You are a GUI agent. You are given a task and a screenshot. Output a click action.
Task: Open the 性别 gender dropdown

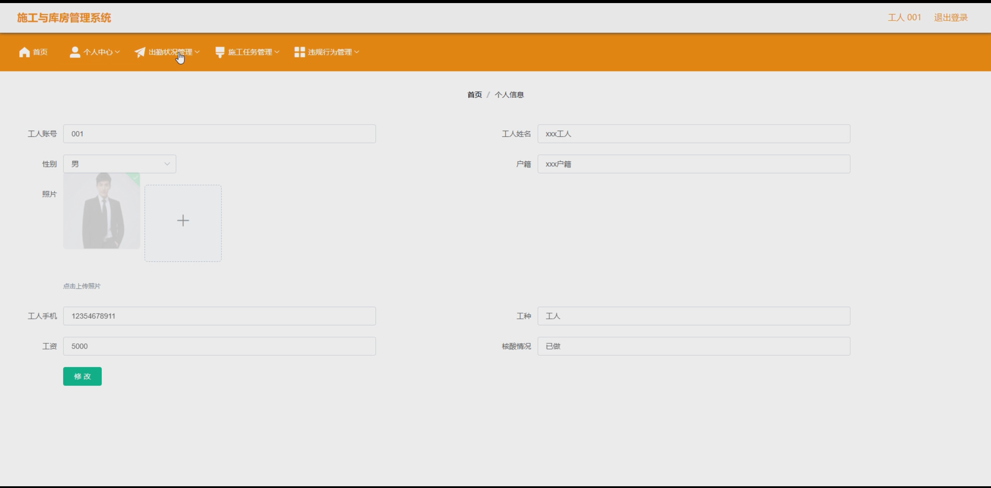pyautogui.click(x=119, y=164)
